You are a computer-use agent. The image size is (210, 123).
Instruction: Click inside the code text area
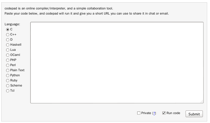(117, 63)
